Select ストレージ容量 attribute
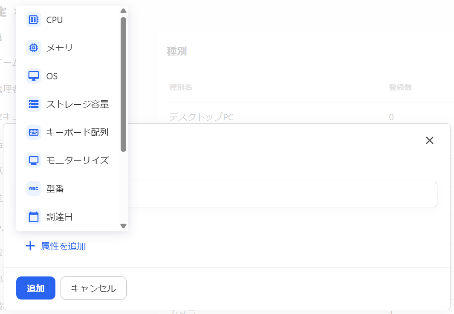The image size is (454, 314). (68, 104)
